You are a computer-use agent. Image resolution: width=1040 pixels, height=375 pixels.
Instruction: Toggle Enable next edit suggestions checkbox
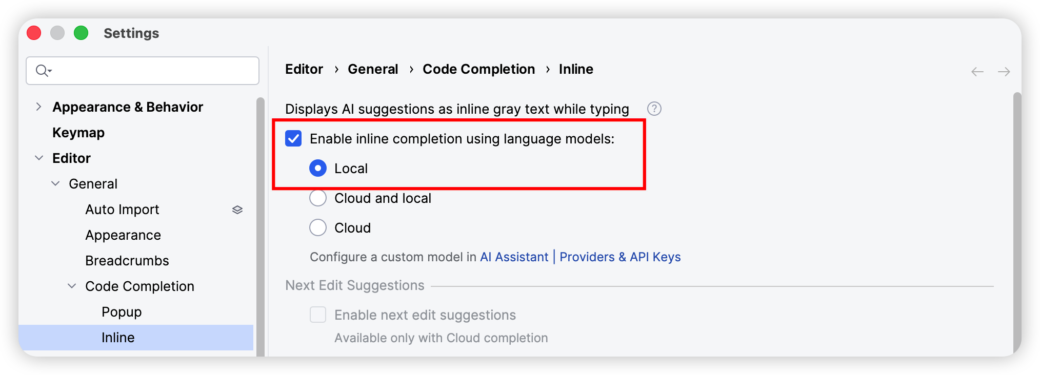(x=318, y=315)
